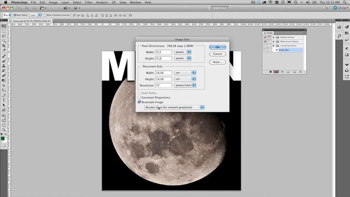
Task: Expand the Default Actions set
Action: (x=273, y=37)
